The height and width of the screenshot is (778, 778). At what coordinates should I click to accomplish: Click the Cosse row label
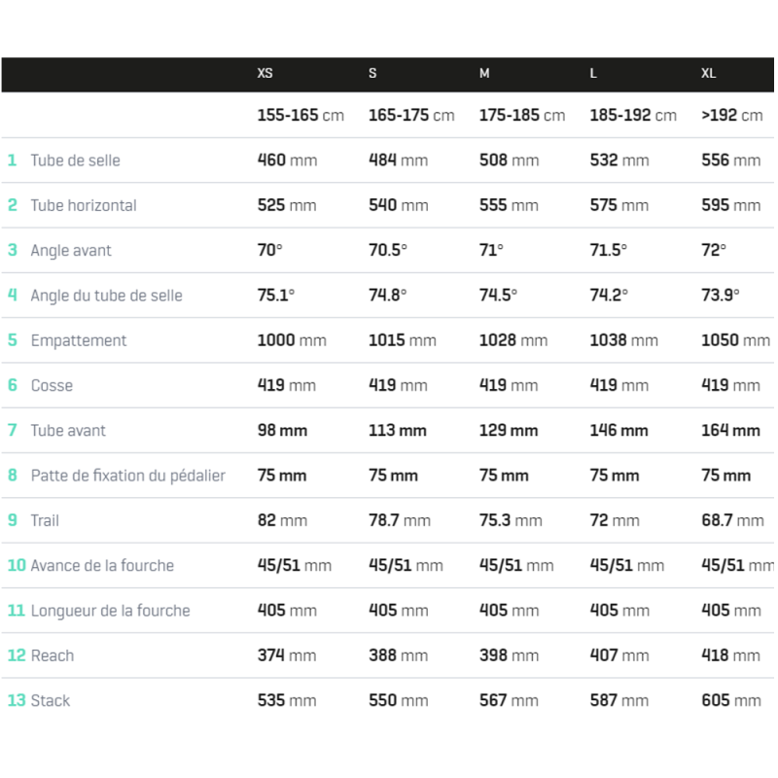(x=52, y=385)
